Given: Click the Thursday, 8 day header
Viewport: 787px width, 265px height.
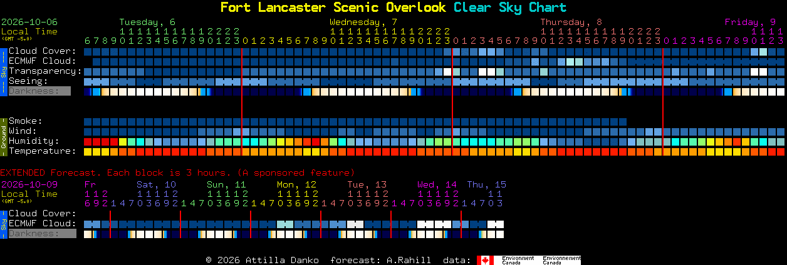Looking at the screenshot, I should pos(571,22).
